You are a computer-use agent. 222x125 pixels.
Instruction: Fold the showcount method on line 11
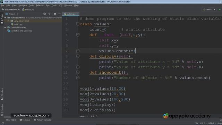tap(78, 73)
